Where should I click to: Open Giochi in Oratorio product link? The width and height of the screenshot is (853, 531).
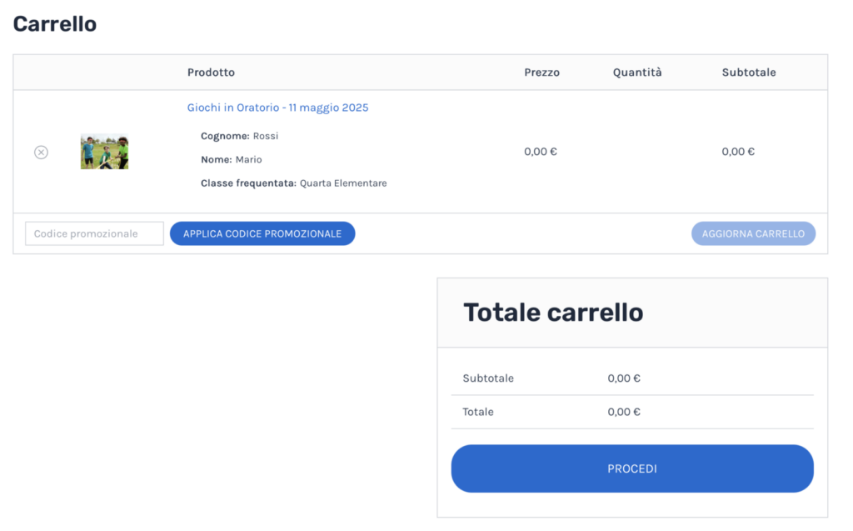(277, 108)
